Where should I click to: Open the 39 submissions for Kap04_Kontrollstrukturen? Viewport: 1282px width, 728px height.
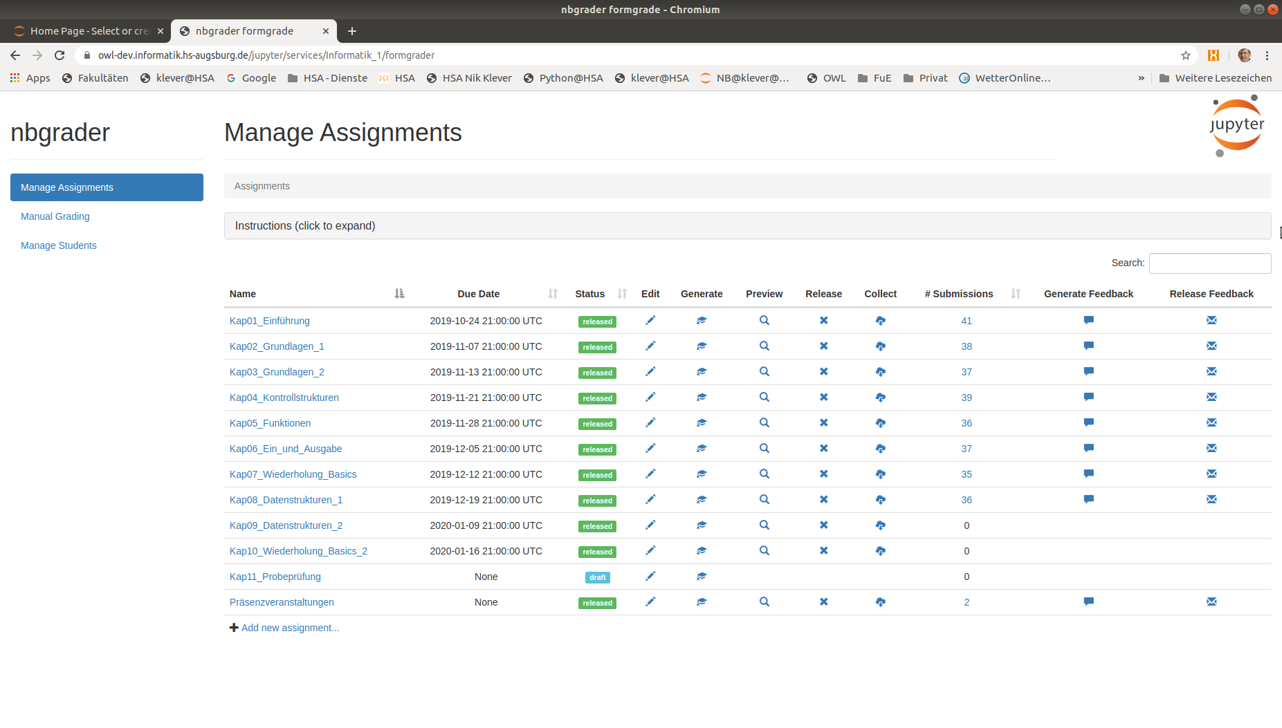(x=967, y=398)
